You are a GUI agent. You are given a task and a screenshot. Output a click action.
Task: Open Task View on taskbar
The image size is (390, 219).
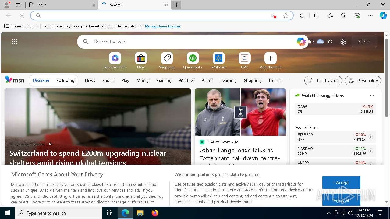pos(110,213)
